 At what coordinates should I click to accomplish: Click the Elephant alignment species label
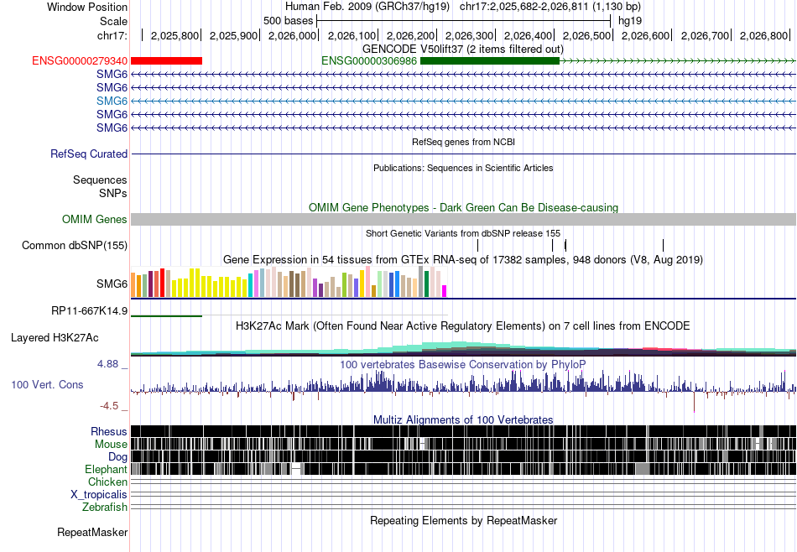pos(106,470)
